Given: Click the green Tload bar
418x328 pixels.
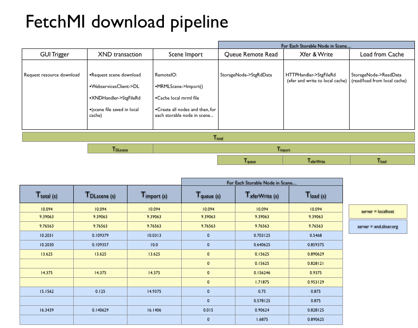Looking at the screenshot, I should tap(382, 160).
